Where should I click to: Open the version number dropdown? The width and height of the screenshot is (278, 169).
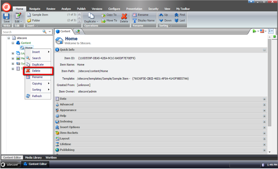(271, 31)
